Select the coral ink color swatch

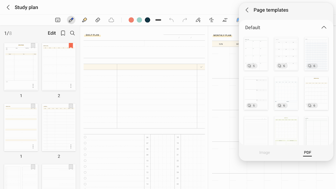(x=131, y=20)
